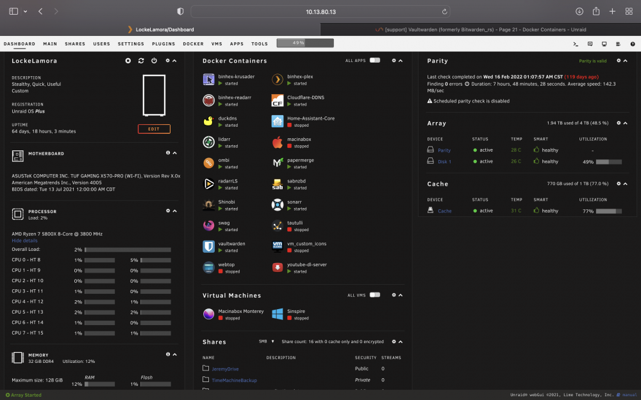The image size is (641, 400).
Task: Collapse the Parity panel
Action: (x=626, y=60)
